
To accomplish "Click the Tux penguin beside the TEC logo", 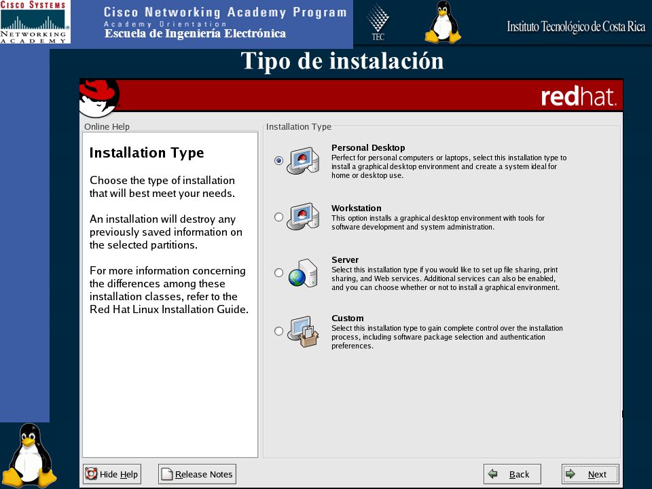I will (x=443, y=22).
